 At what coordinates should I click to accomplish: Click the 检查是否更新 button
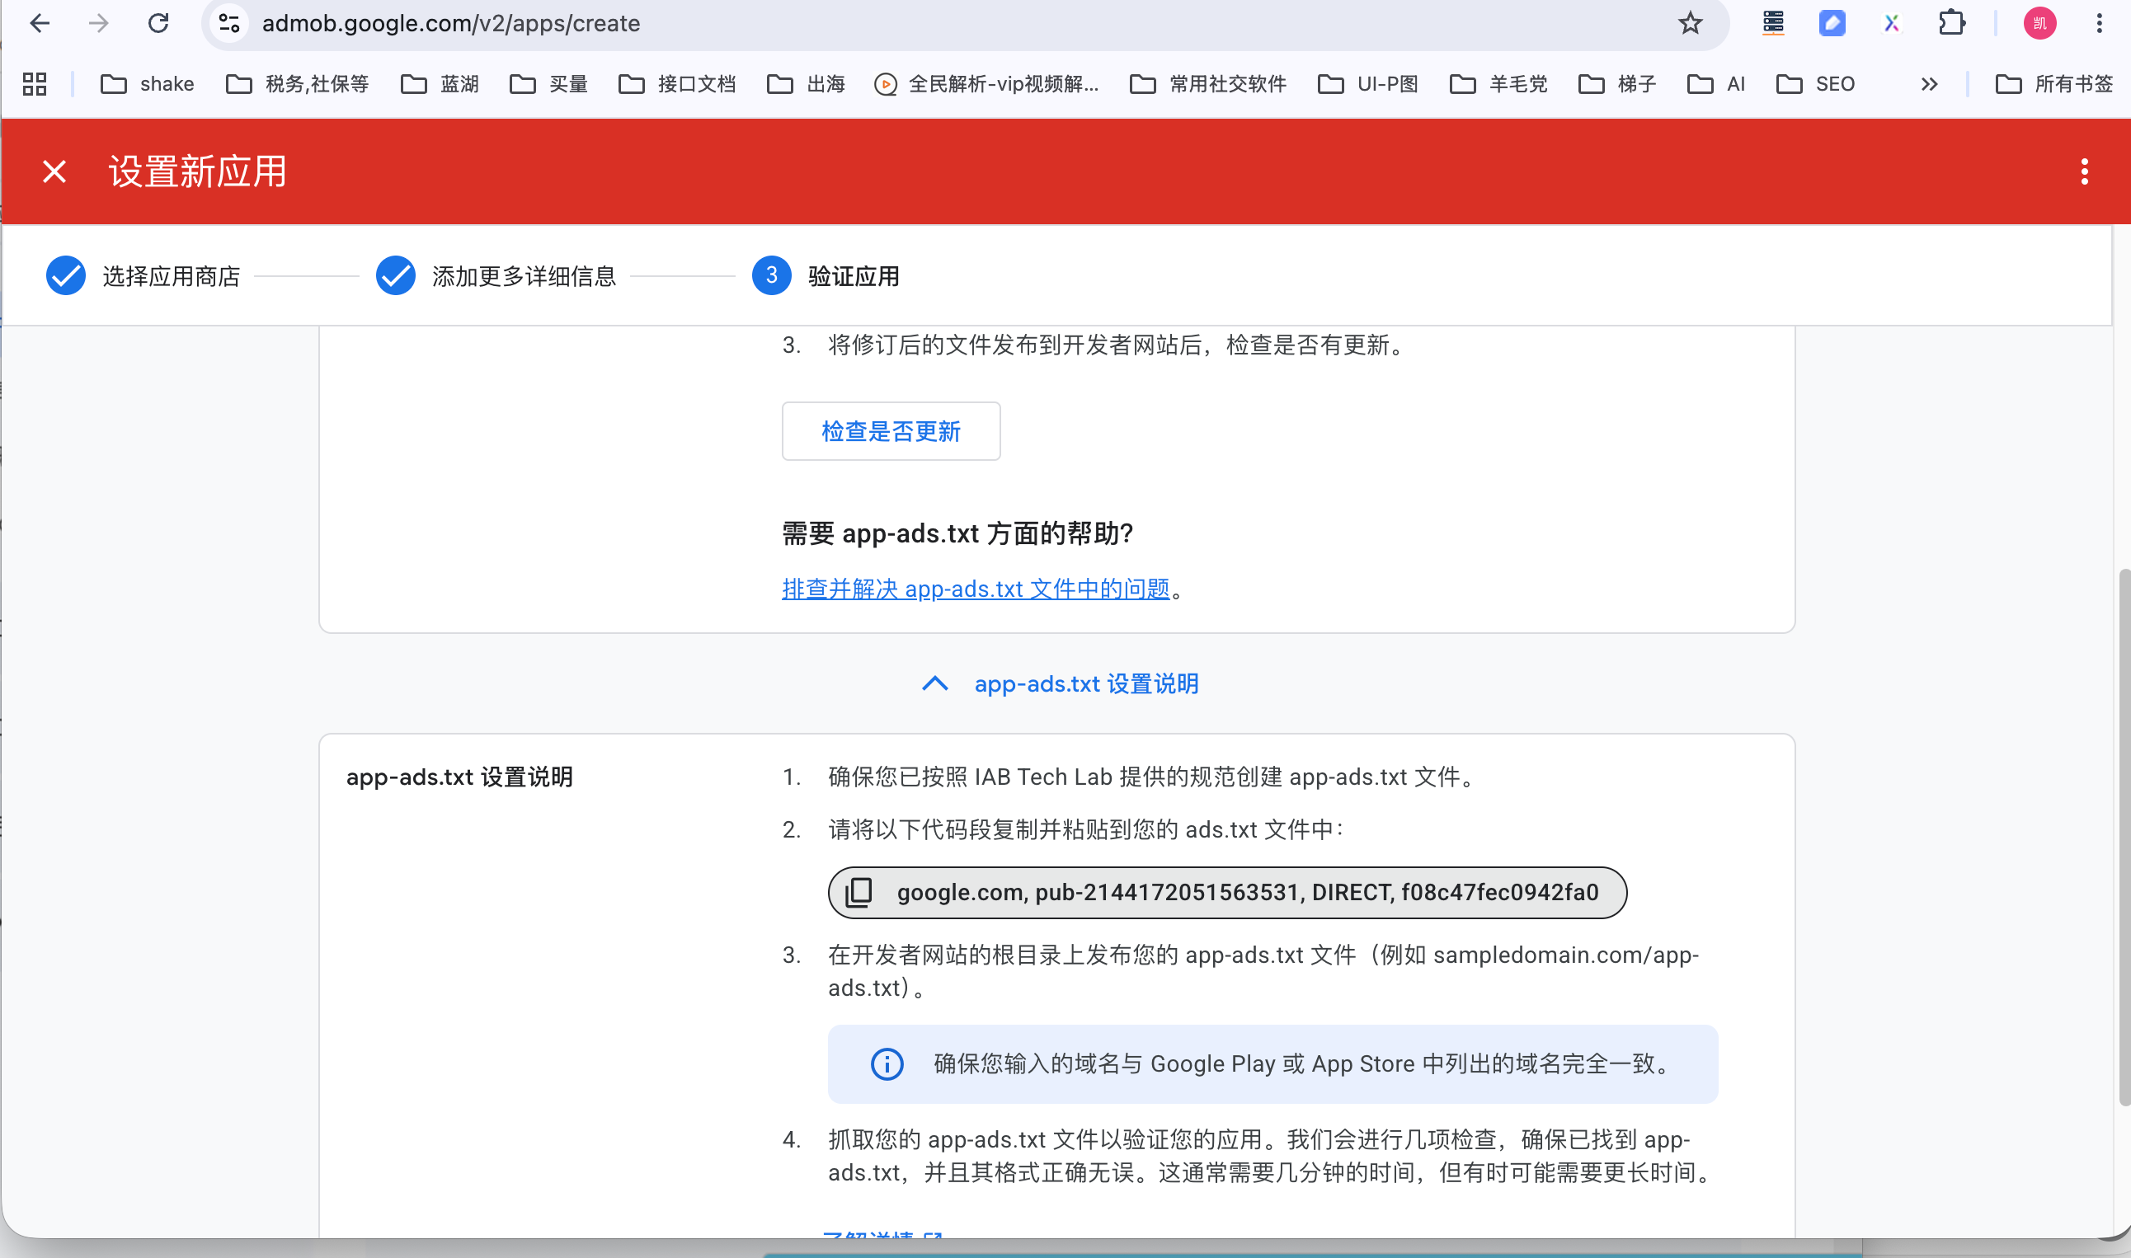click(891, 431)
